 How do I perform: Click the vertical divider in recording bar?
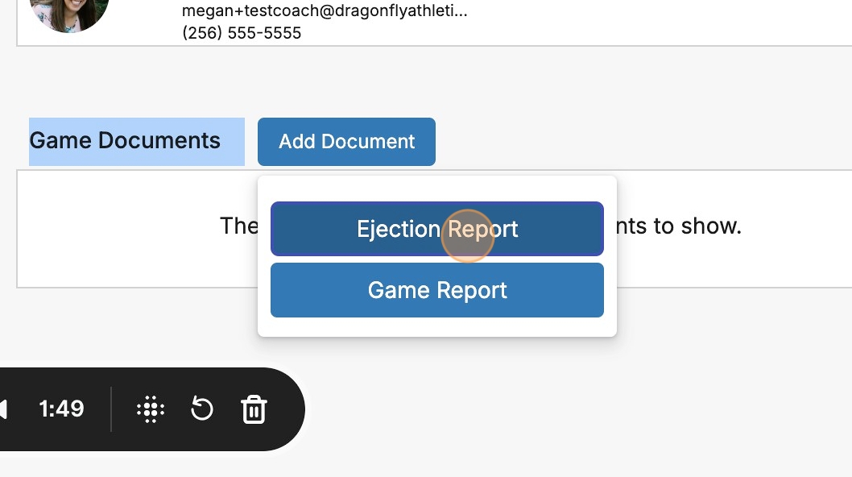(x=111, y=409)
